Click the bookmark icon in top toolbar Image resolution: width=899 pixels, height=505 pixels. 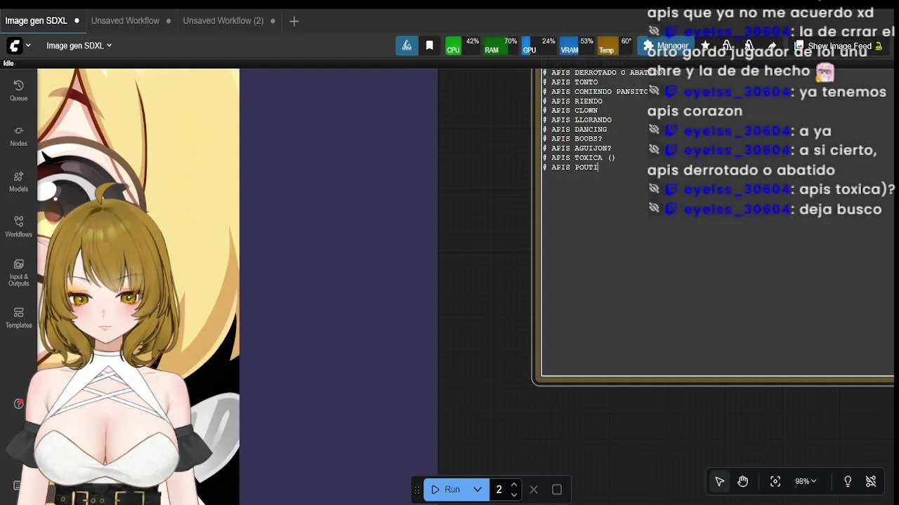point(429,46)
